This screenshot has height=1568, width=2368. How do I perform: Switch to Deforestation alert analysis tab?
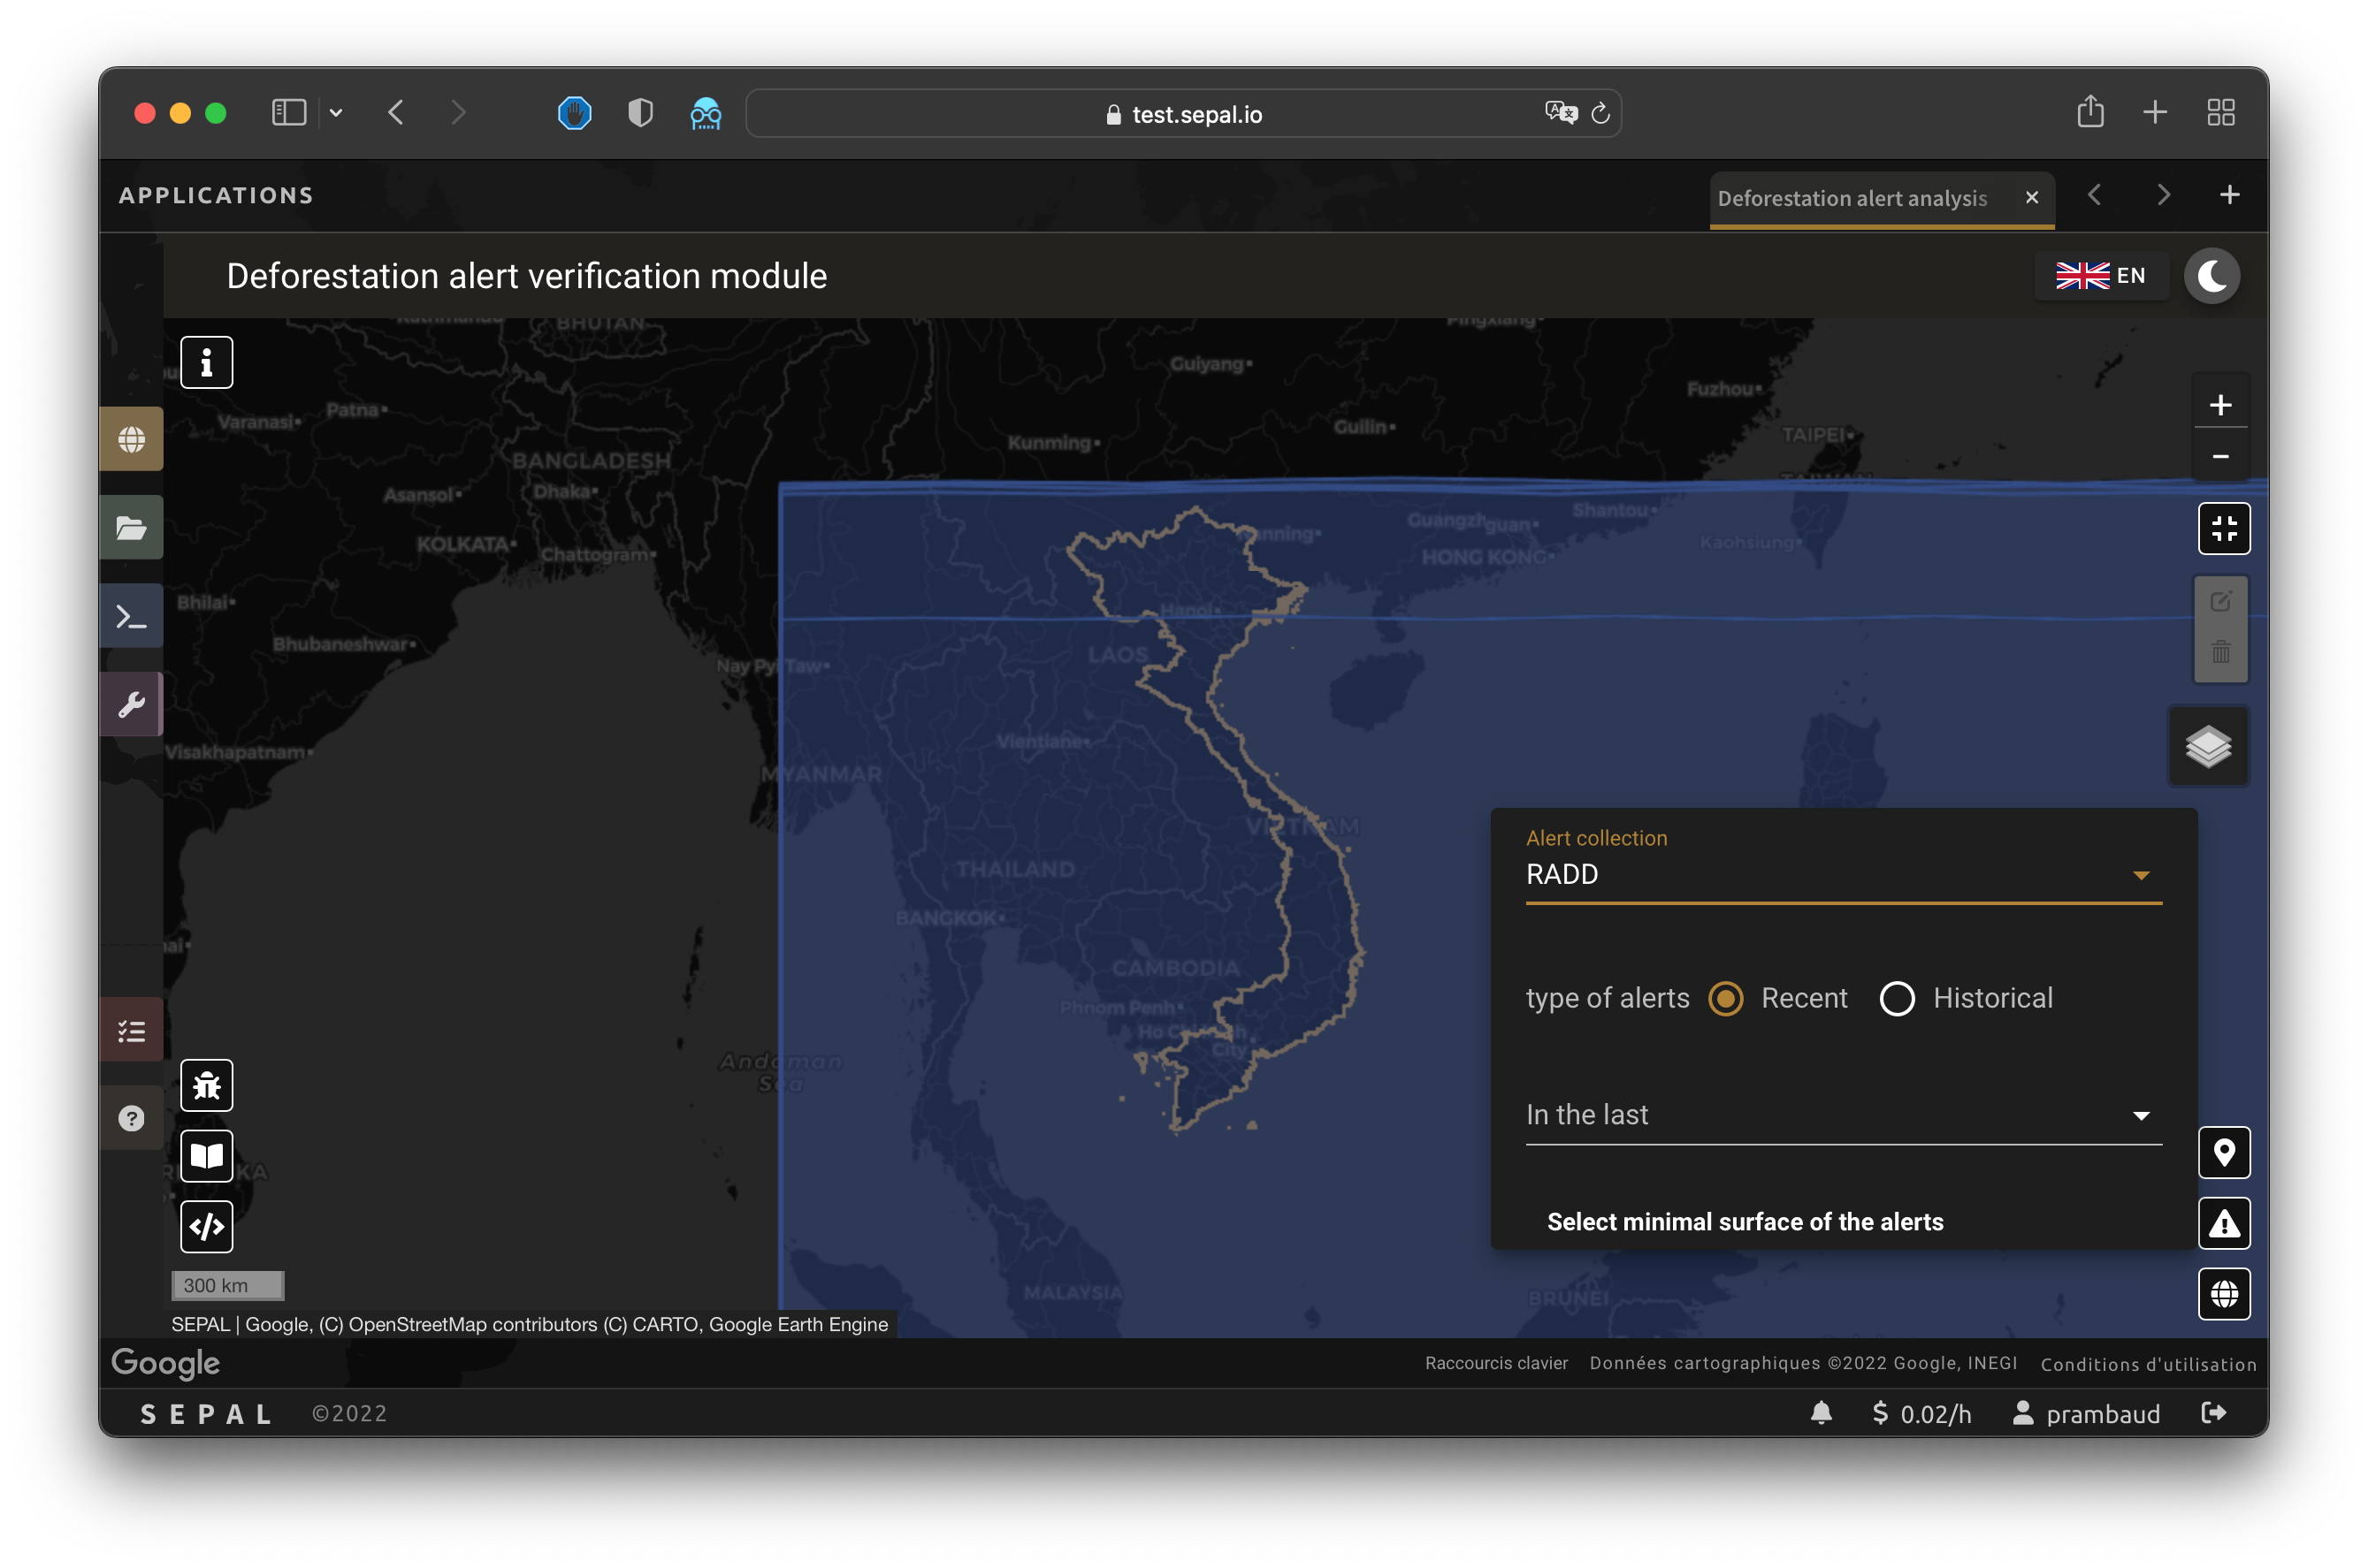tap(1852, 198)
